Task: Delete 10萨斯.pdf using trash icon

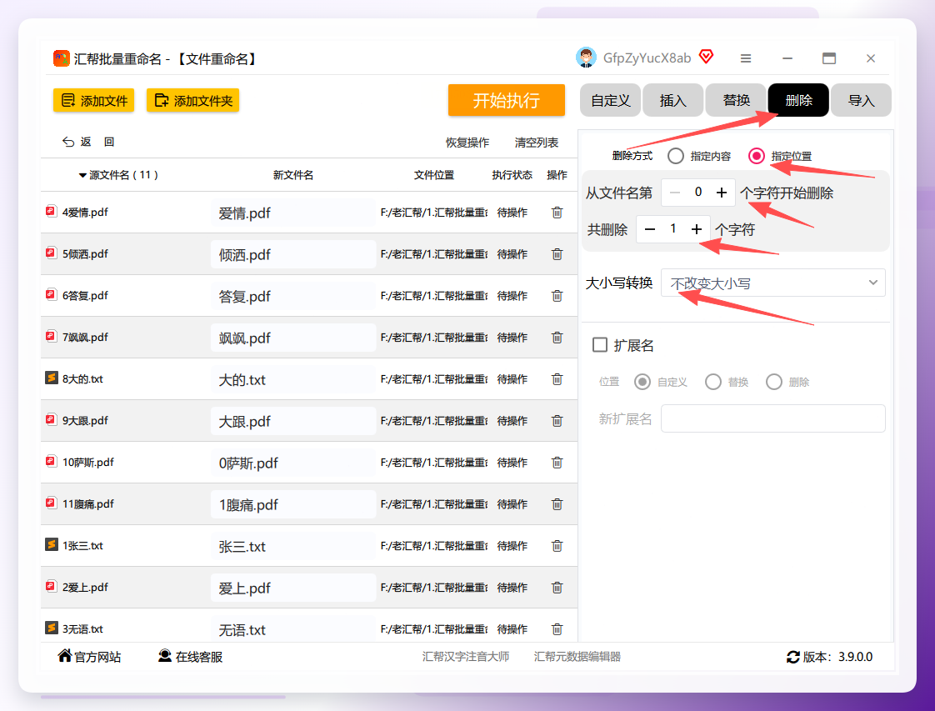Action: pyautogui.click(x=557, y=463)
